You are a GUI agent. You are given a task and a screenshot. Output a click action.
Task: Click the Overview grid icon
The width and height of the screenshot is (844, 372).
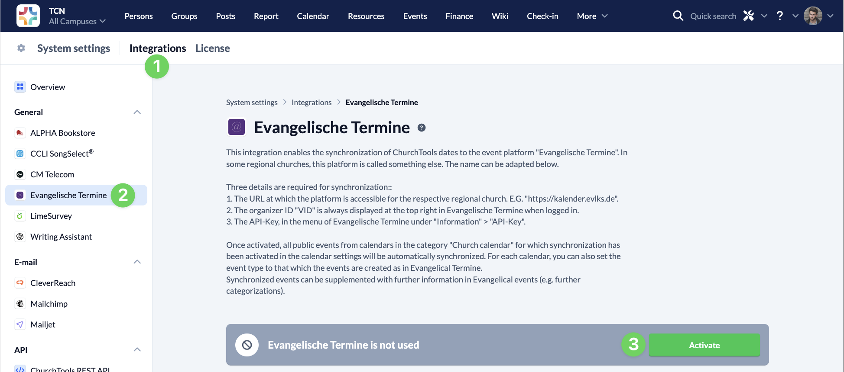click(20, 87)
